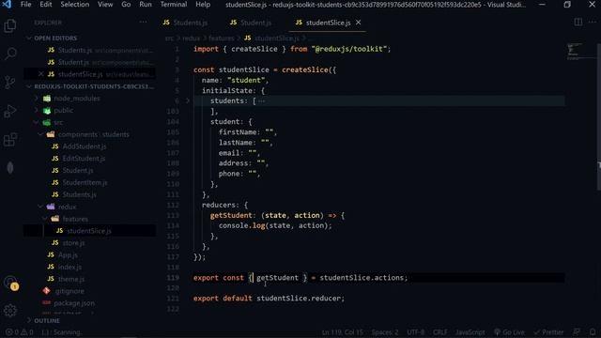Click the Ln 119, Col 15 cursor position

pos(342,332)
